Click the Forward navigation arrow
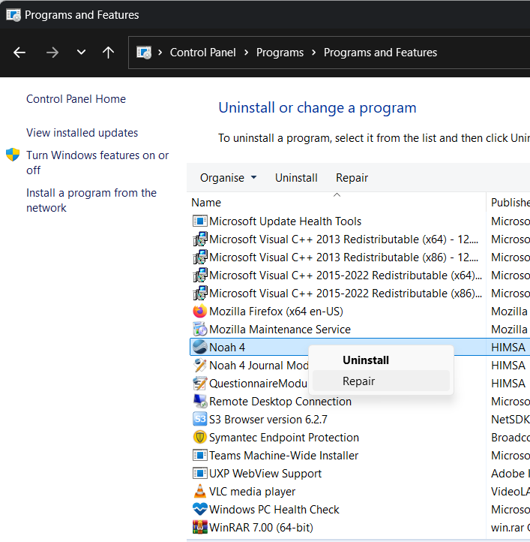Viewport: 530px width, 542px height. click(52, 53)
